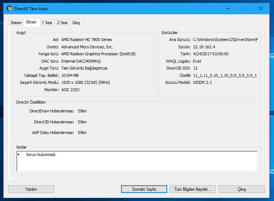
Task: Click the 'Geçerli Görüntü Modu:' label
Action: click(39, 82)
